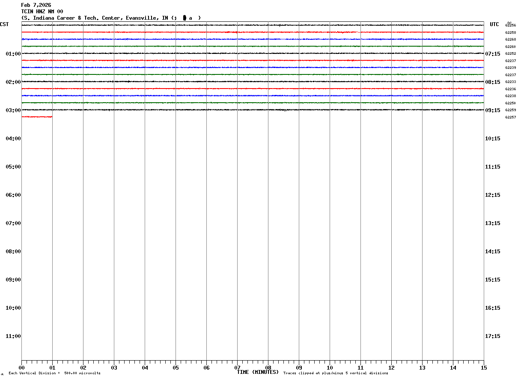Viewport: 518px width, 379px height.
Task: Click minute axis label '09'
Action: [299, 368]
